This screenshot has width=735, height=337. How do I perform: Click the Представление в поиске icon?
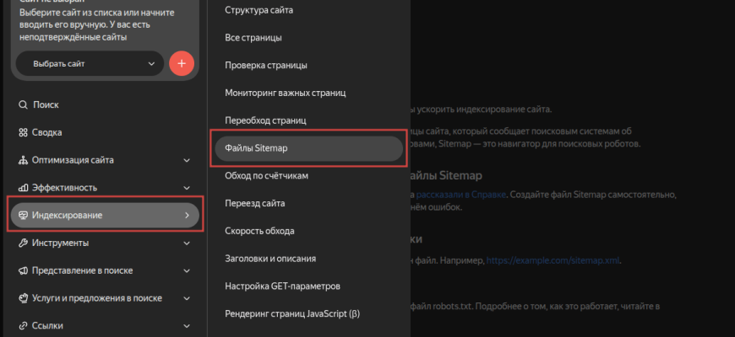tap(22, 270)
